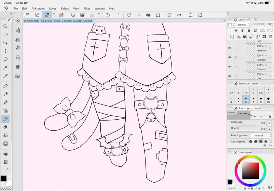This screenshot has height=191, width=274.
Task: Click the Undo arrow in the command bar
Action: pos(108,15)
